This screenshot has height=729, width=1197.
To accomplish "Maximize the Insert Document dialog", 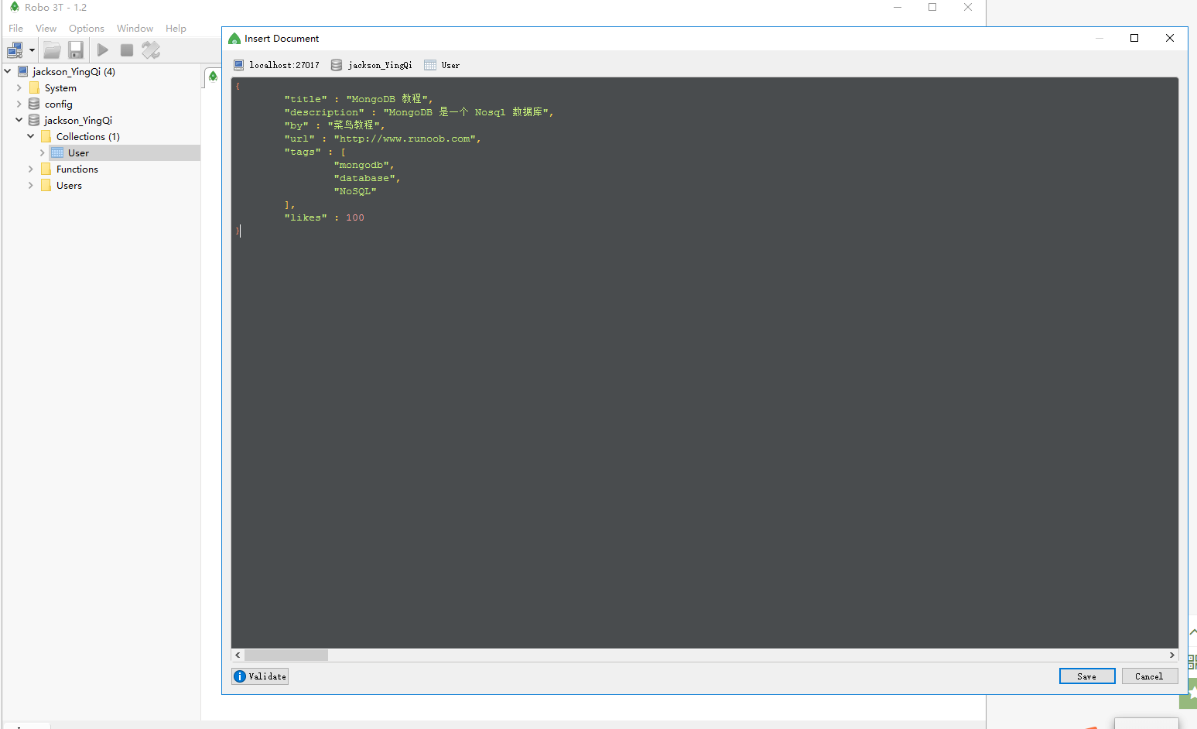I will tap(1134, 38).
